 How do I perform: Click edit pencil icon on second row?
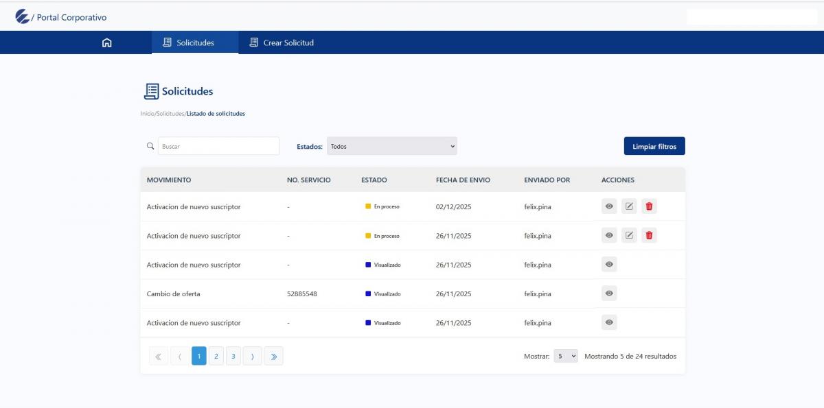629,236
